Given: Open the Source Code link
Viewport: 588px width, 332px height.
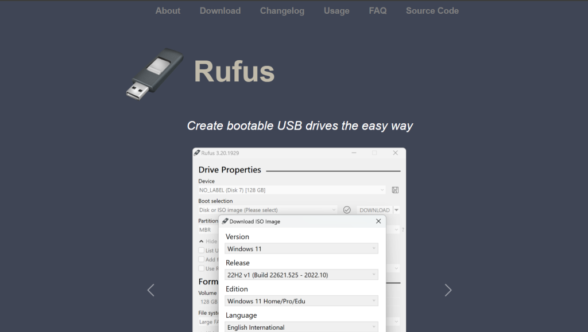Looking at the screenshot, I should coord(432,10).
